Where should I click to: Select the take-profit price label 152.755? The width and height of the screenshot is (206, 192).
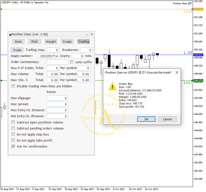point(198,9)
